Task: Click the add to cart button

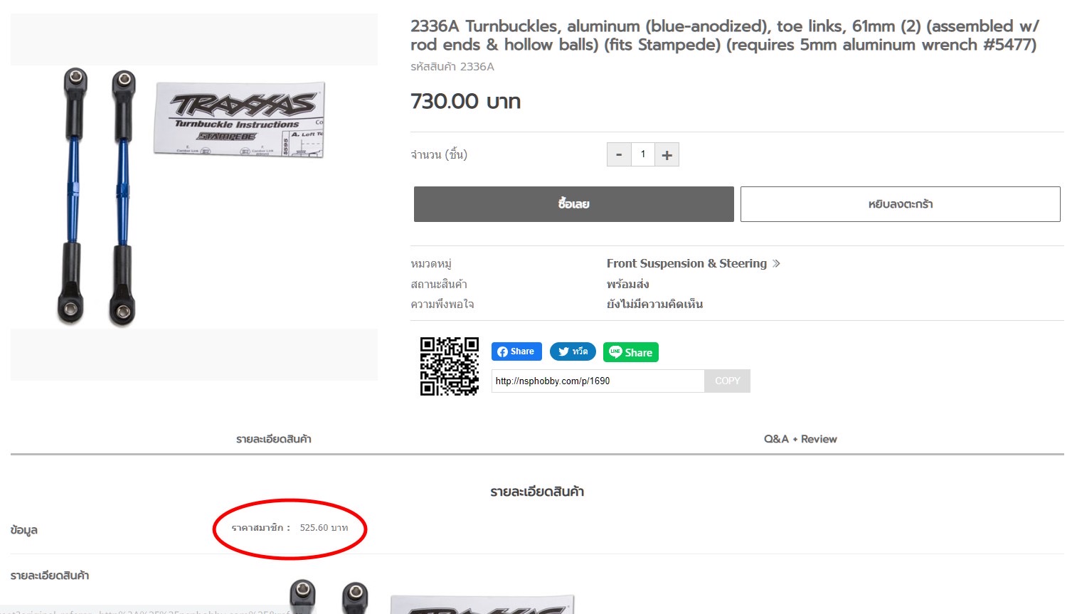Action: tap(900, 204)
